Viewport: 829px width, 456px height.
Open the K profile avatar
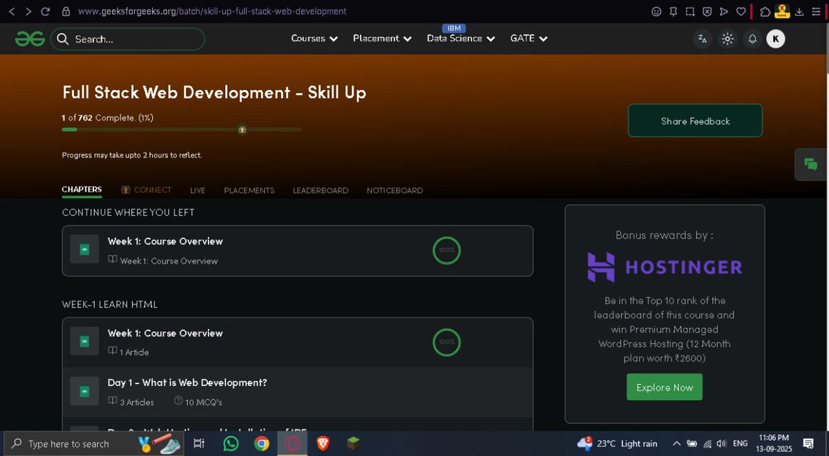pyautogui.click(x=776, y=39)
